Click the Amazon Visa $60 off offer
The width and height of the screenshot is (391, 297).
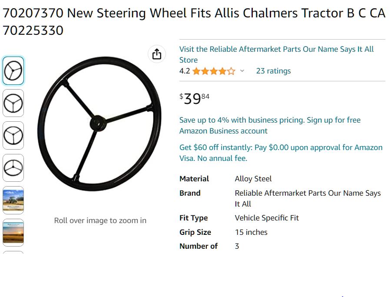tap(281, 153)
